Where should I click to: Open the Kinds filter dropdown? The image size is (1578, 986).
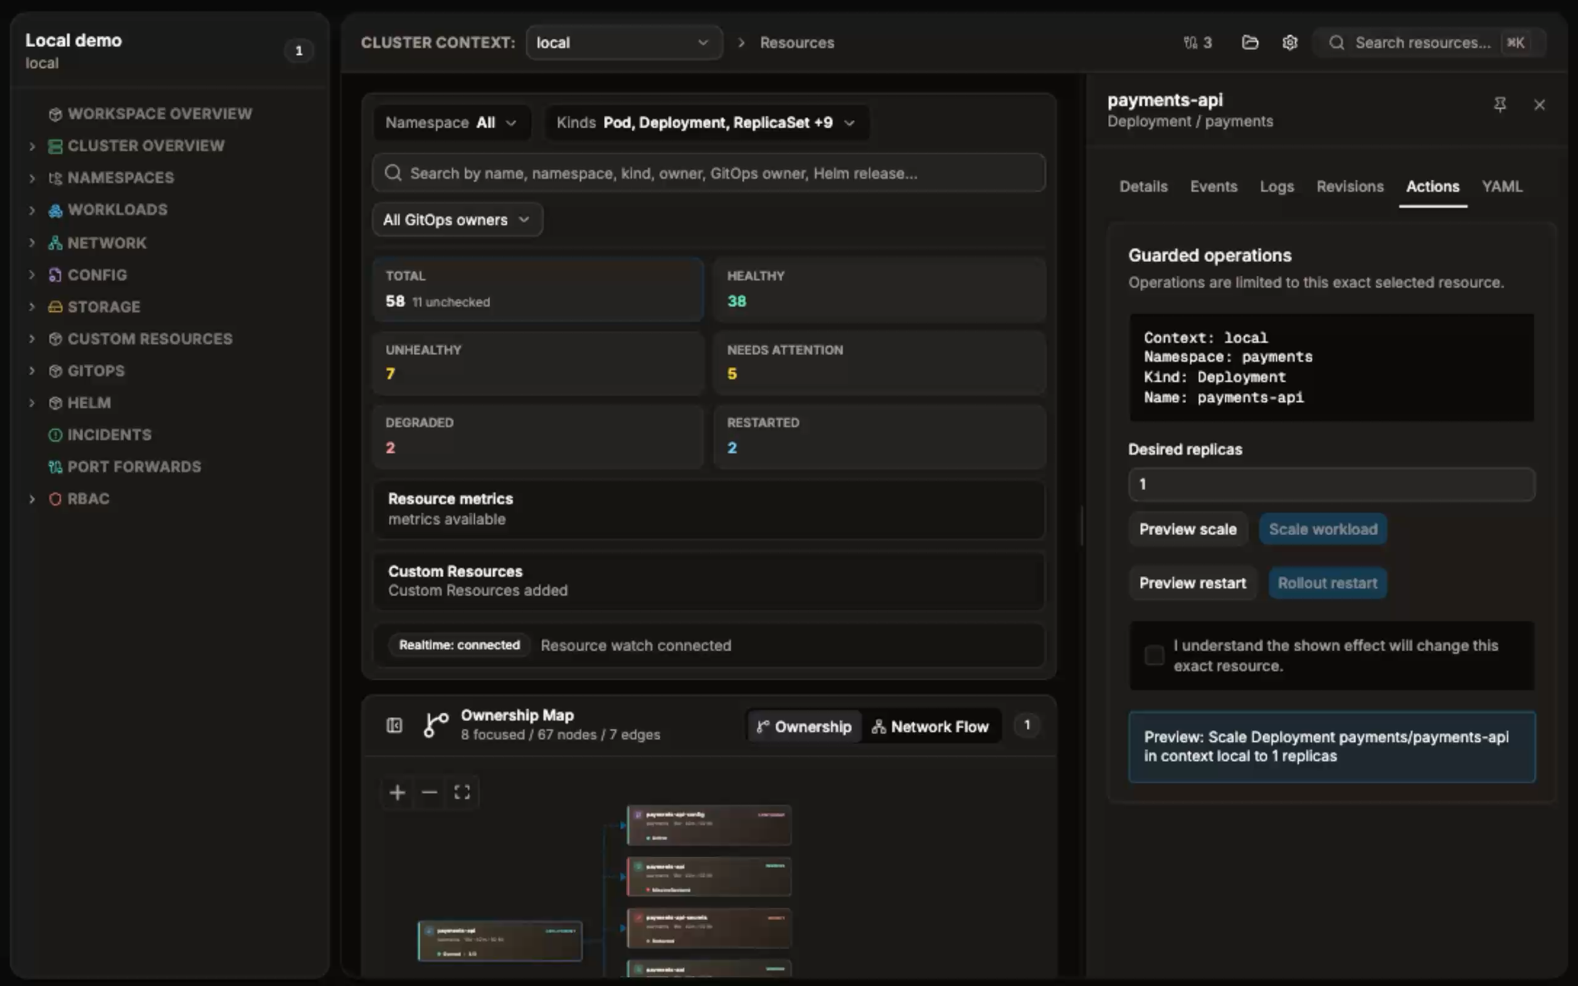(707, 123)
